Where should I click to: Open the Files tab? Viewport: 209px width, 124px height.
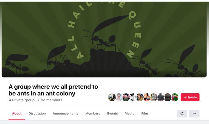click(x=145, y=114)
